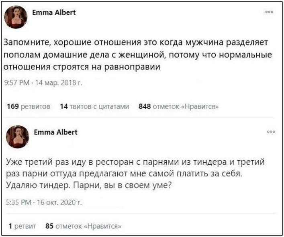The width and height of the screenshot is (284, 237).
Task: View the 1 ретвит list
Action: point(22,226)
